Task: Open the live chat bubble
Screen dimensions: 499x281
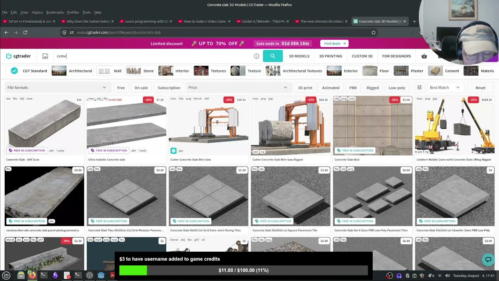Action: point(488,259)
